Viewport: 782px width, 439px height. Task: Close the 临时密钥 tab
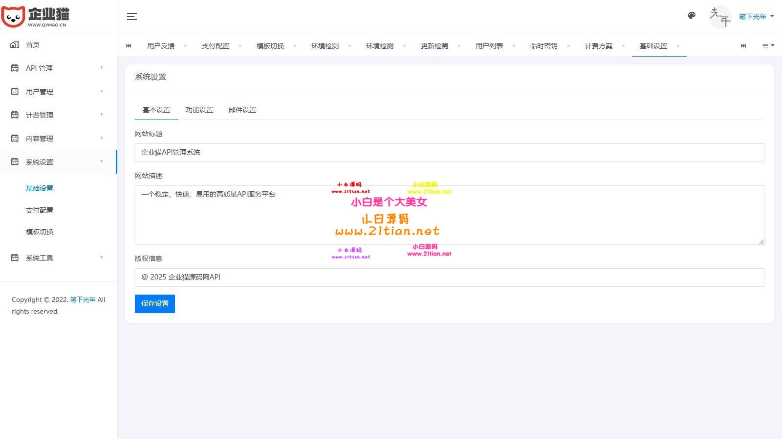(x=568, y=46)
